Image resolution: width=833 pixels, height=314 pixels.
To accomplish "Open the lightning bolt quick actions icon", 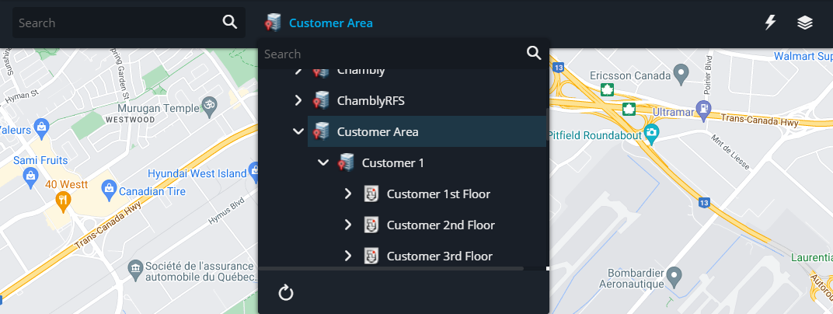I will pyautogui.click(x=770, y=23).
